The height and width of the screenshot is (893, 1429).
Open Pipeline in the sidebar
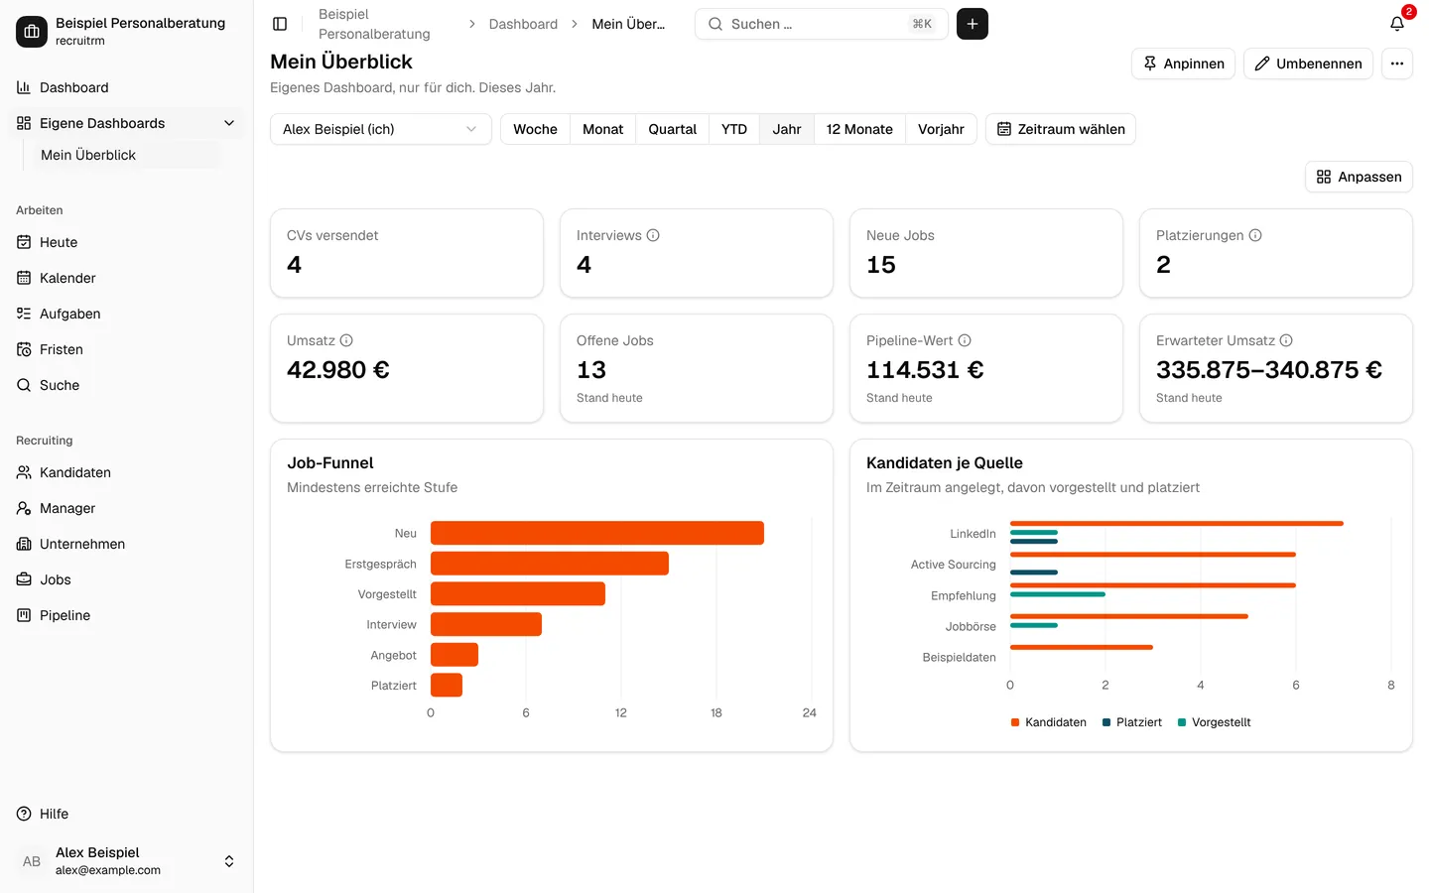(x=126, y=615)
